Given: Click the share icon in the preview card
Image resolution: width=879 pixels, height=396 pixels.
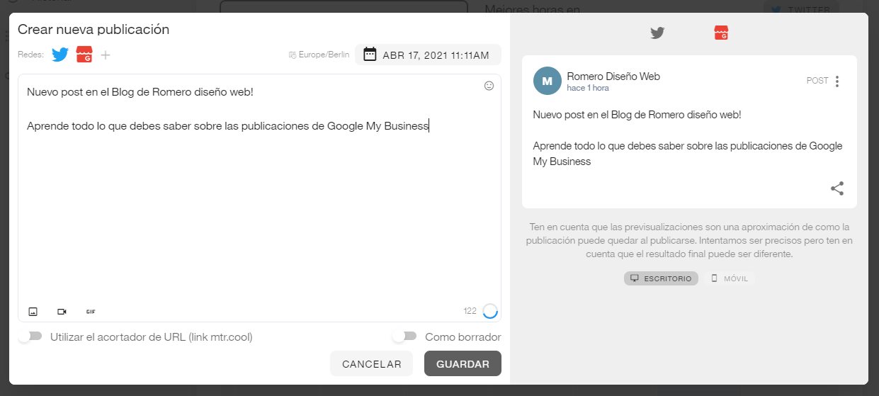Looking at the screenshot, I should coord(837,188).
